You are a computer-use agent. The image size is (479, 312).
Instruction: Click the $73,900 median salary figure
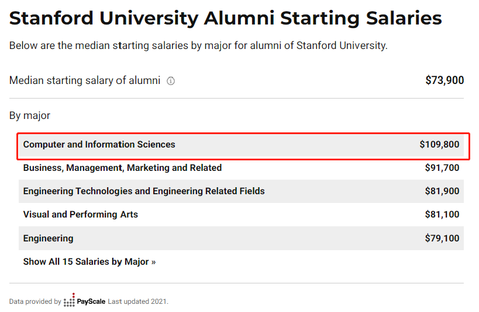click(x=444, y=80)
